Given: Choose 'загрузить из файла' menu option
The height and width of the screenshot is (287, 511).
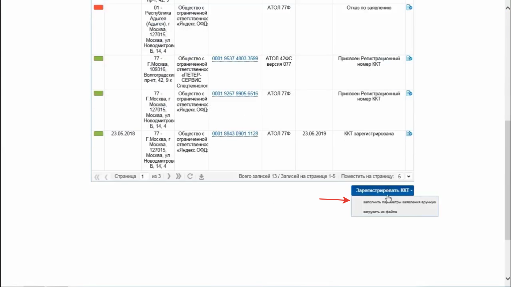Looking at the screenshot, I should pyautogui.click(x=380, y=212).
